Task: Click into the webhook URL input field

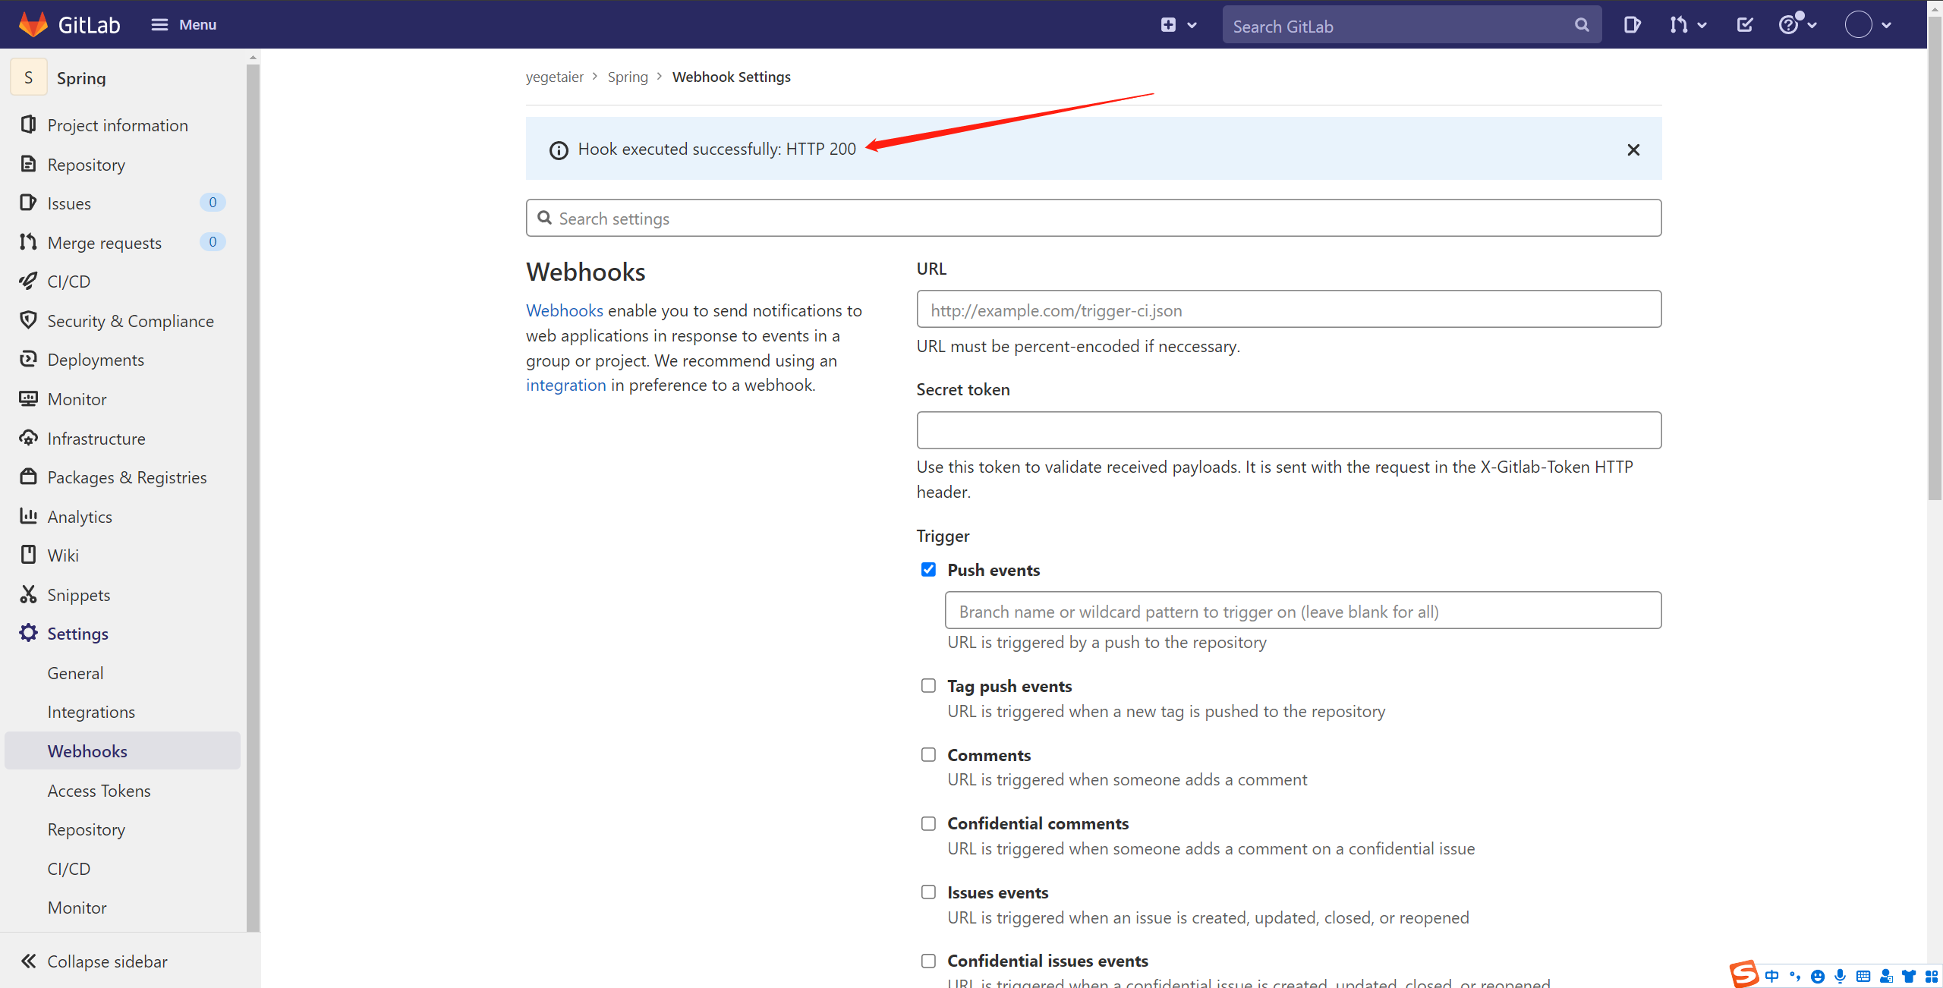Action: point(1288,310)
